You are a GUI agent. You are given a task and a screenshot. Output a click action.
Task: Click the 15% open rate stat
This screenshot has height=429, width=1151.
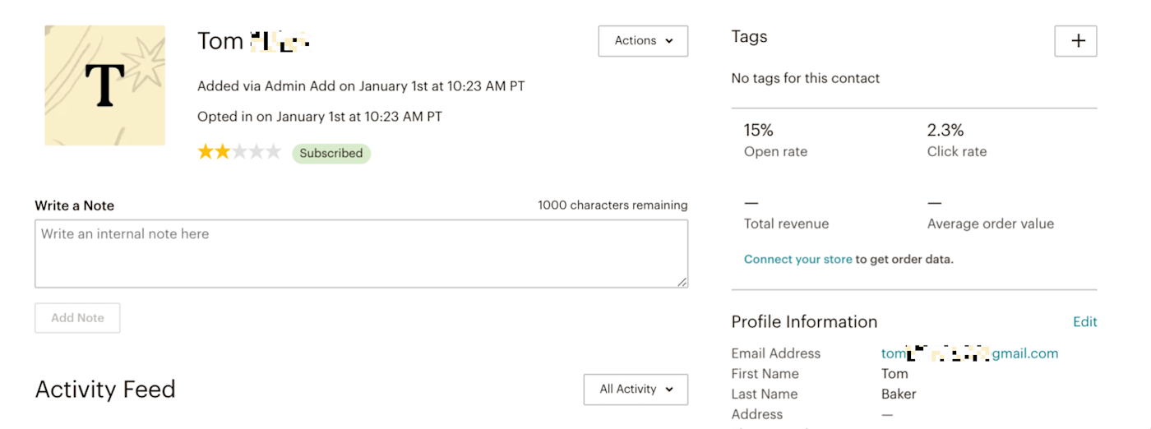pos(759,130)
